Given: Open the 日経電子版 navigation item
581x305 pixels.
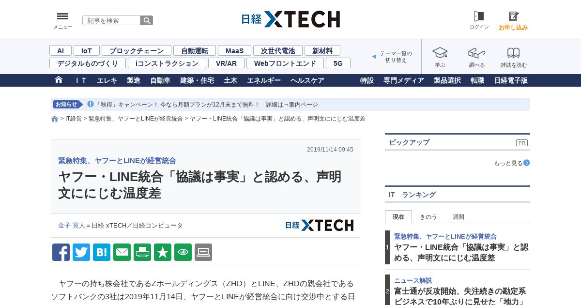Looking at the screenshot, I should 511,80.
